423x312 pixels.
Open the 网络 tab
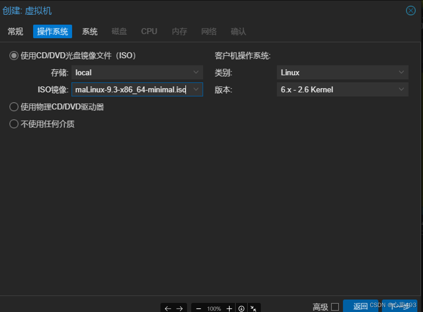(209, 31)
